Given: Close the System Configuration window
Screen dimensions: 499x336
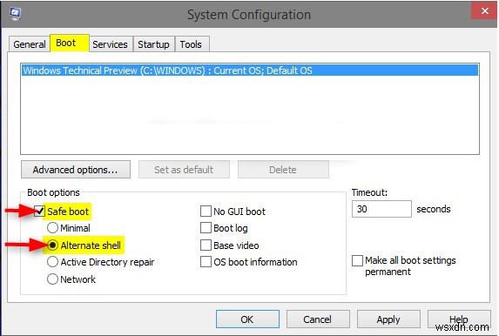Looking at the screenshot, I should (x=484, y=11).
